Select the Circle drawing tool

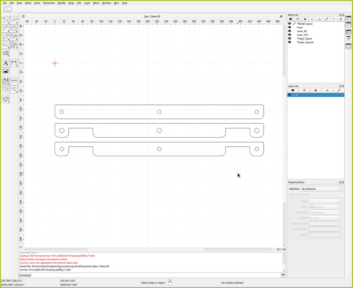[14, 29]
